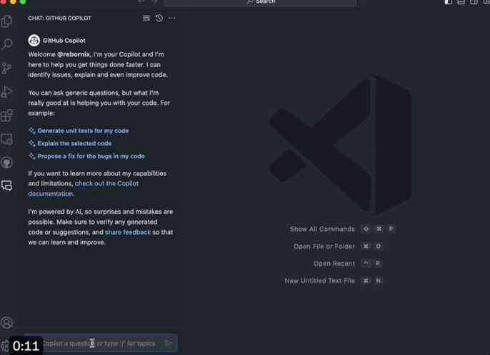Click the @rebornix mention

tap(74, 54)
